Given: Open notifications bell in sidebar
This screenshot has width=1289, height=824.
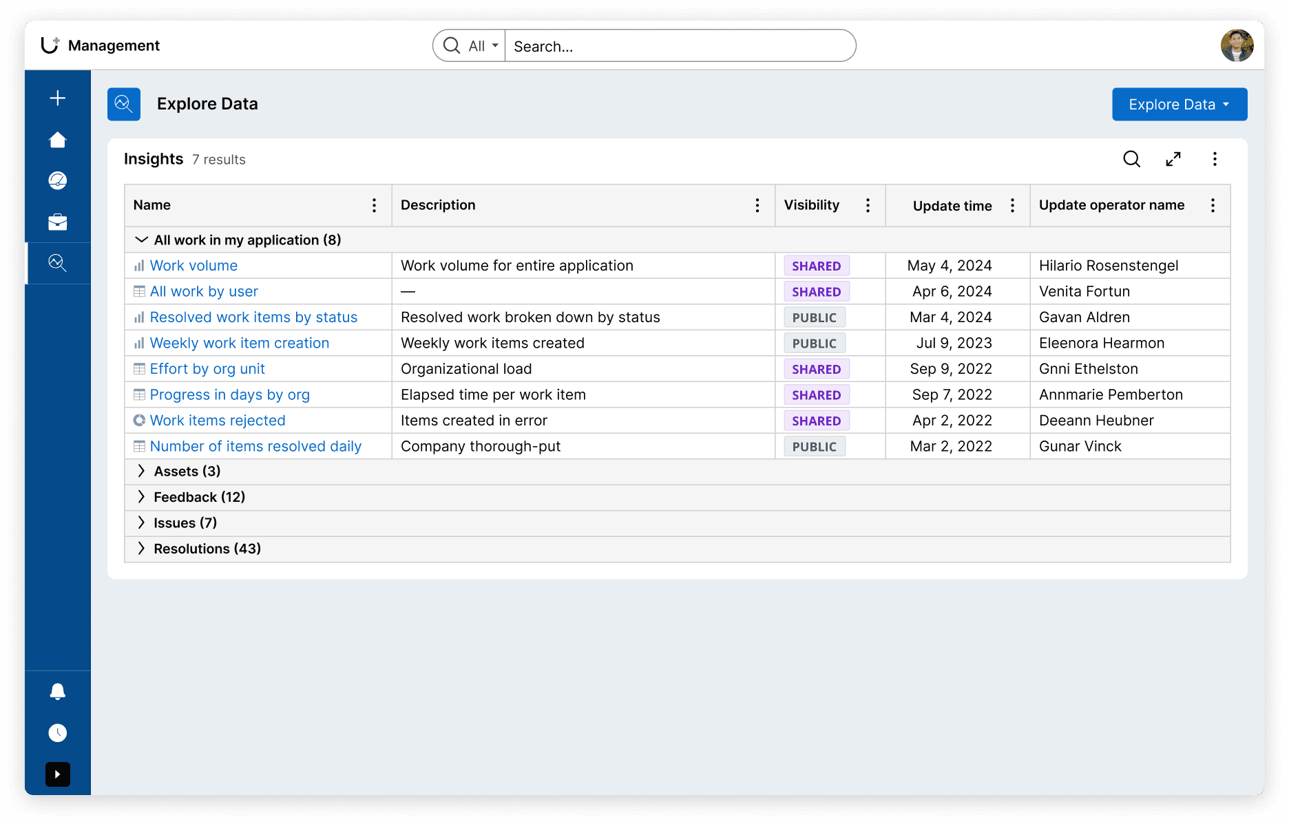Looking at the screenshot, I should click(58, 692).
